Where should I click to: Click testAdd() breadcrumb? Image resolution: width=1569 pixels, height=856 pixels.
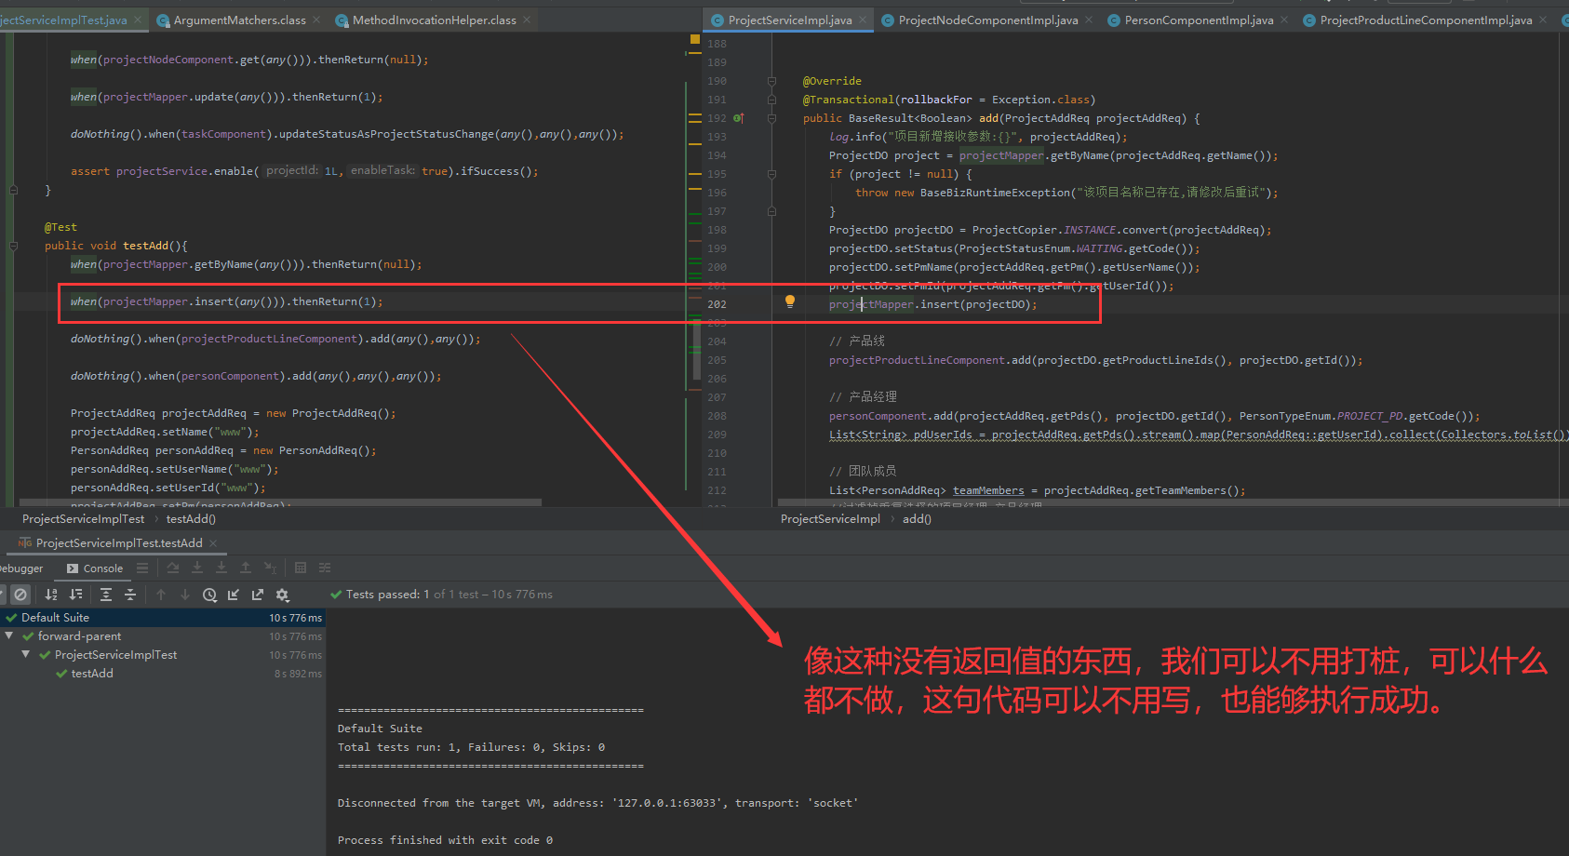pyautogui.click(x=191, y=519)
